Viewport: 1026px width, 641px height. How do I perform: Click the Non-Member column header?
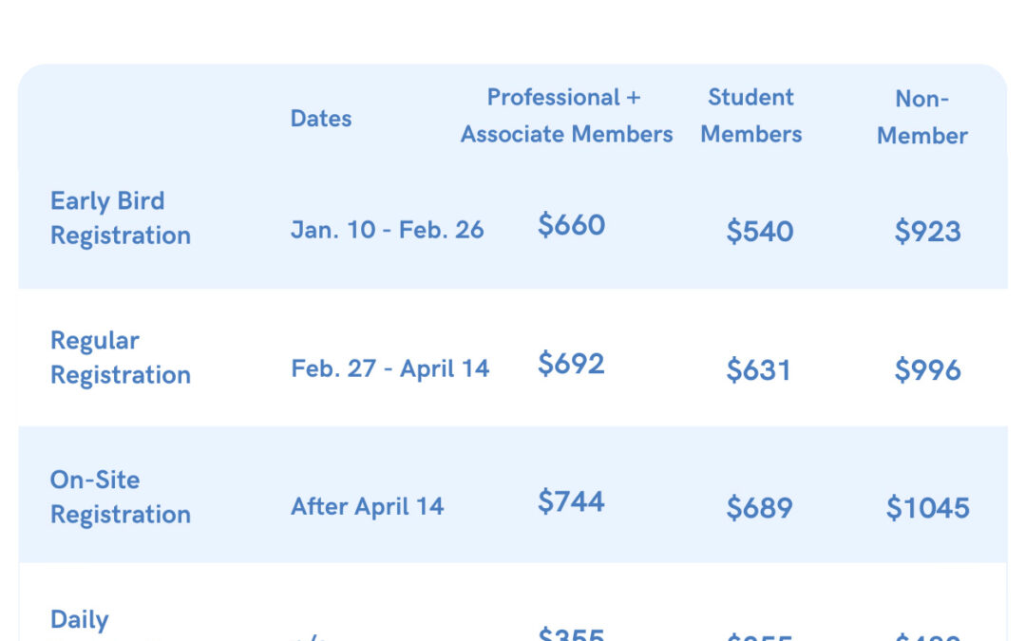coord(921,117)
